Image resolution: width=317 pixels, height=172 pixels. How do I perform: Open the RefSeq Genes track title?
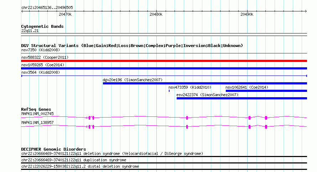[x=36, y=109]
